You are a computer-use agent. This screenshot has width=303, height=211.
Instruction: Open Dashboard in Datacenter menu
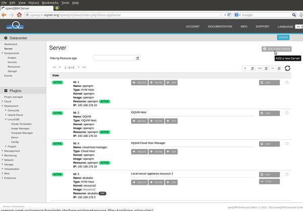(x=11, y=44)
